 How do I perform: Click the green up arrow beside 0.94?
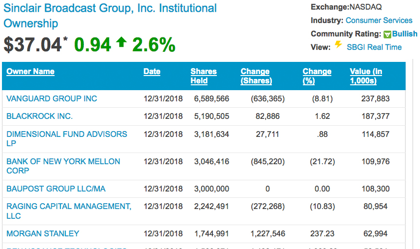pyautogui.click(x=121, y=42)
